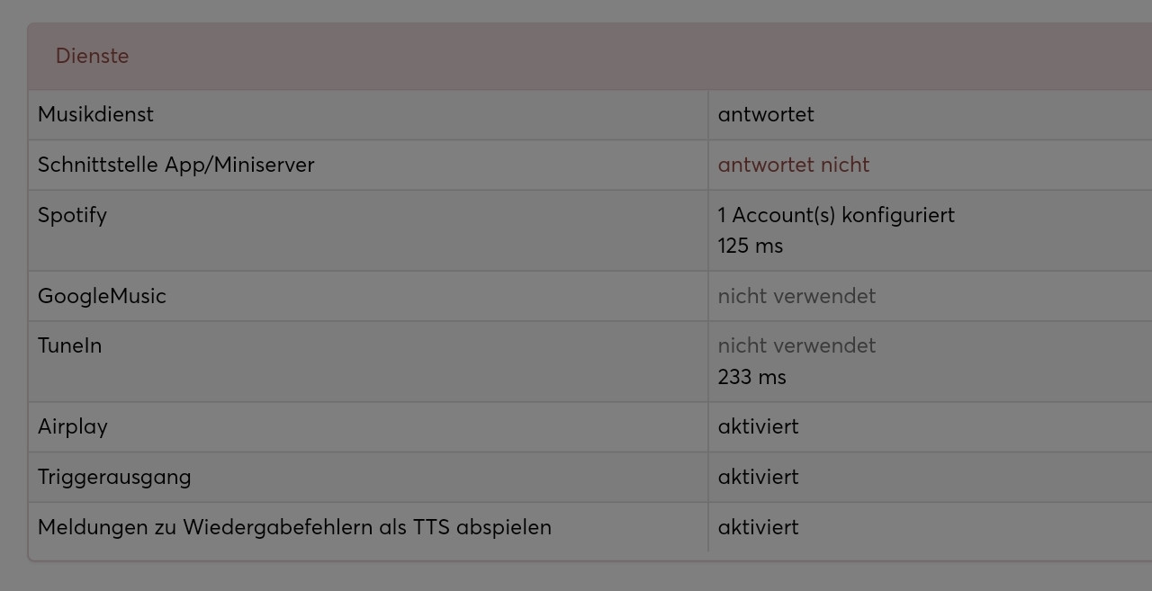Click the TuneIn 233 ms response time
This screenshot has height=591, width=1152.
(751, 377)
